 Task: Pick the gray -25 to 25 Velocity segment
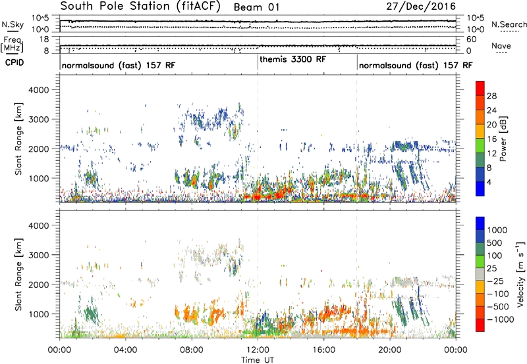coord(480,274)
